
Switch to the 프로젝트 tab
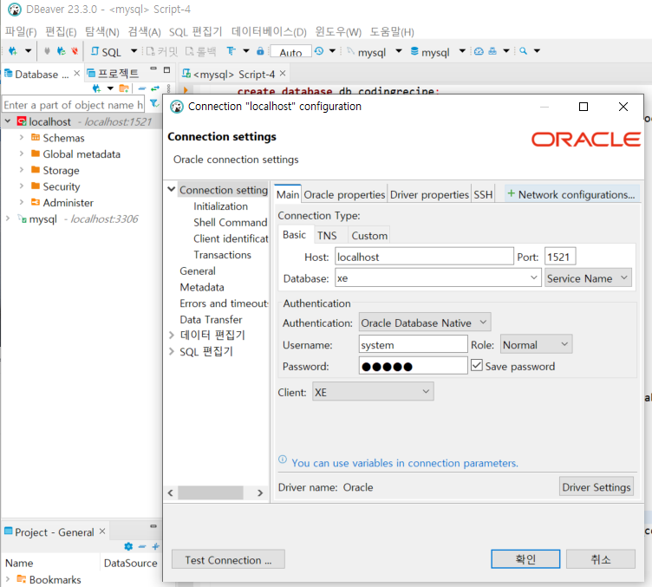(x=113, y=74)
